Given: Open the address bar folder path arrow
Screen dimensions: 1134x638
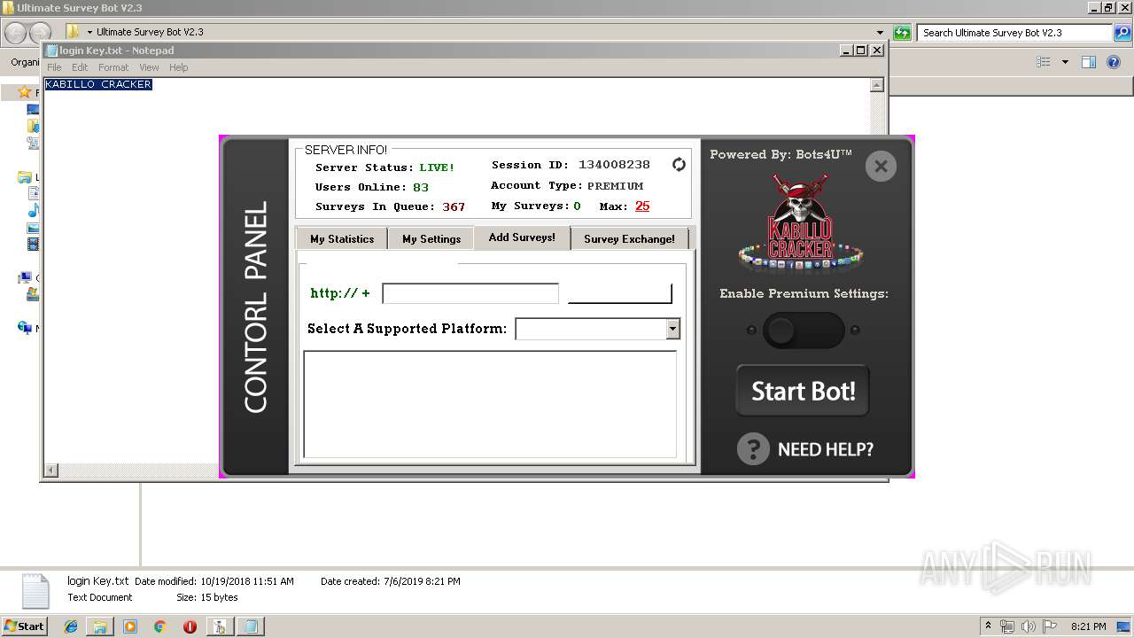Looking at the screenshot, I should coord(88,32).
